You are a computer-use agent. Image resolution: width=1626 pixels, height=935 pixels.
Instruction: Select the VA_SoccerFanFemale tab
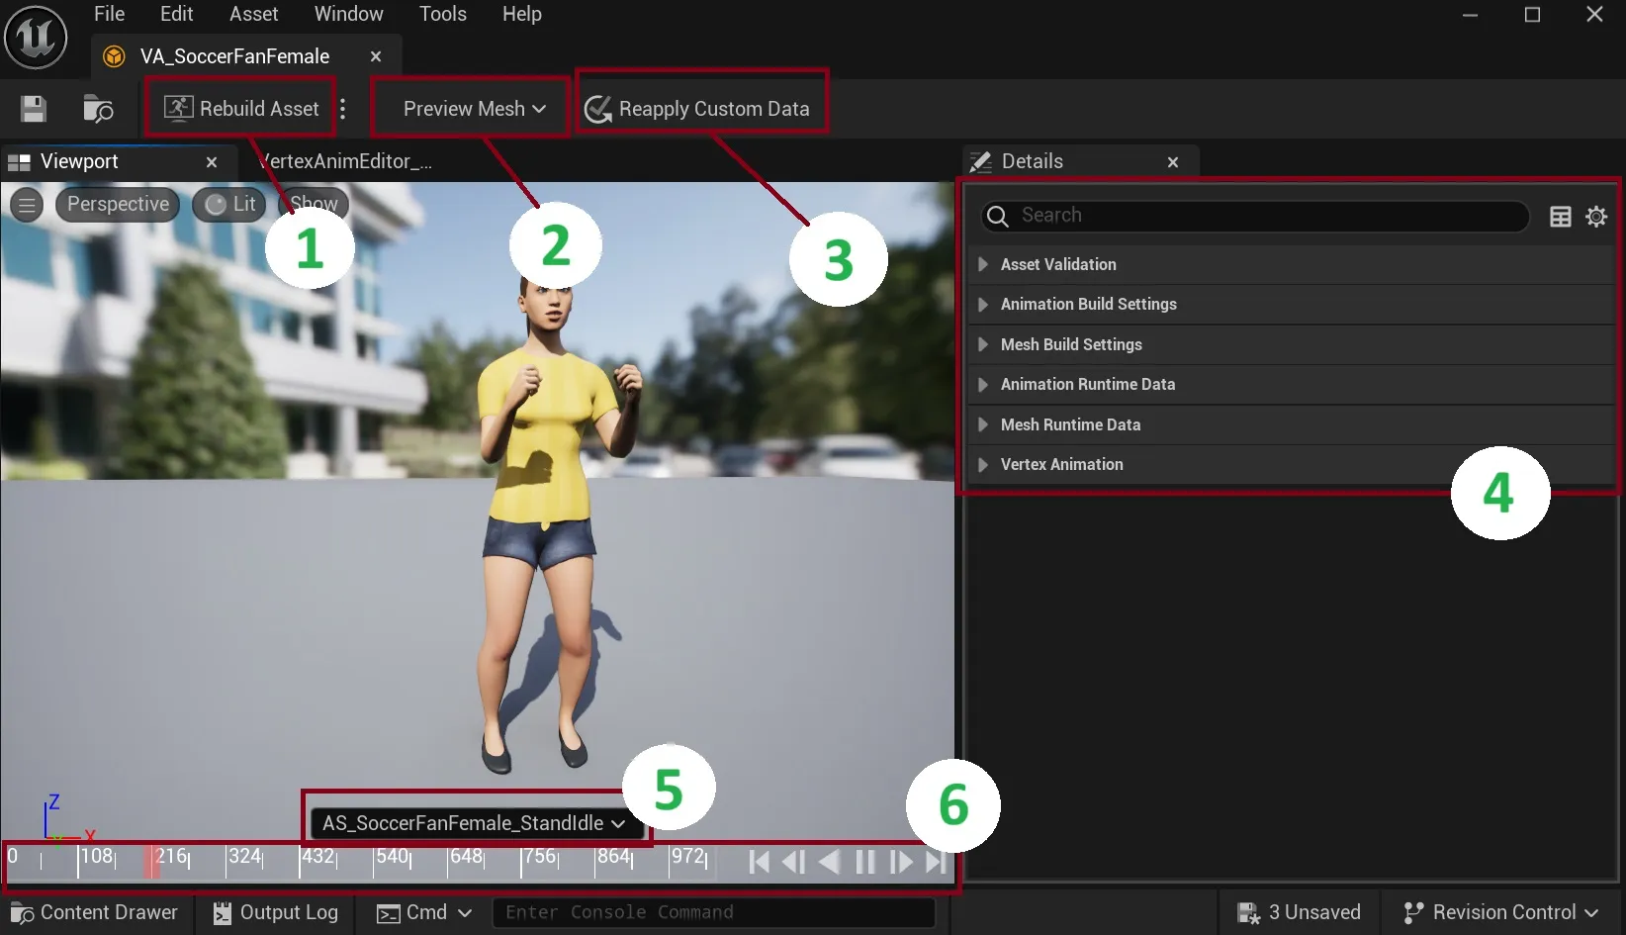[x=233, y=56]
